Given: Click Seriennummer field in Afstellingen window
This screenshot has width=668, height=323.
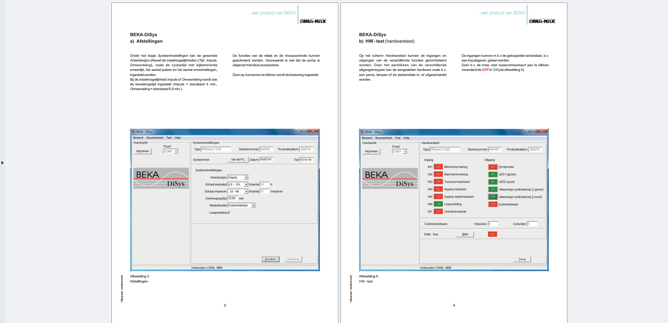Looking at the screenshot, I should [266, 149].
